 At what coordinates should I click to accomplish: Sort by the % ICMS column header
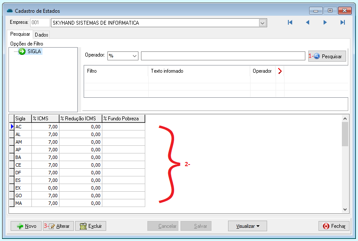(45, 119)
